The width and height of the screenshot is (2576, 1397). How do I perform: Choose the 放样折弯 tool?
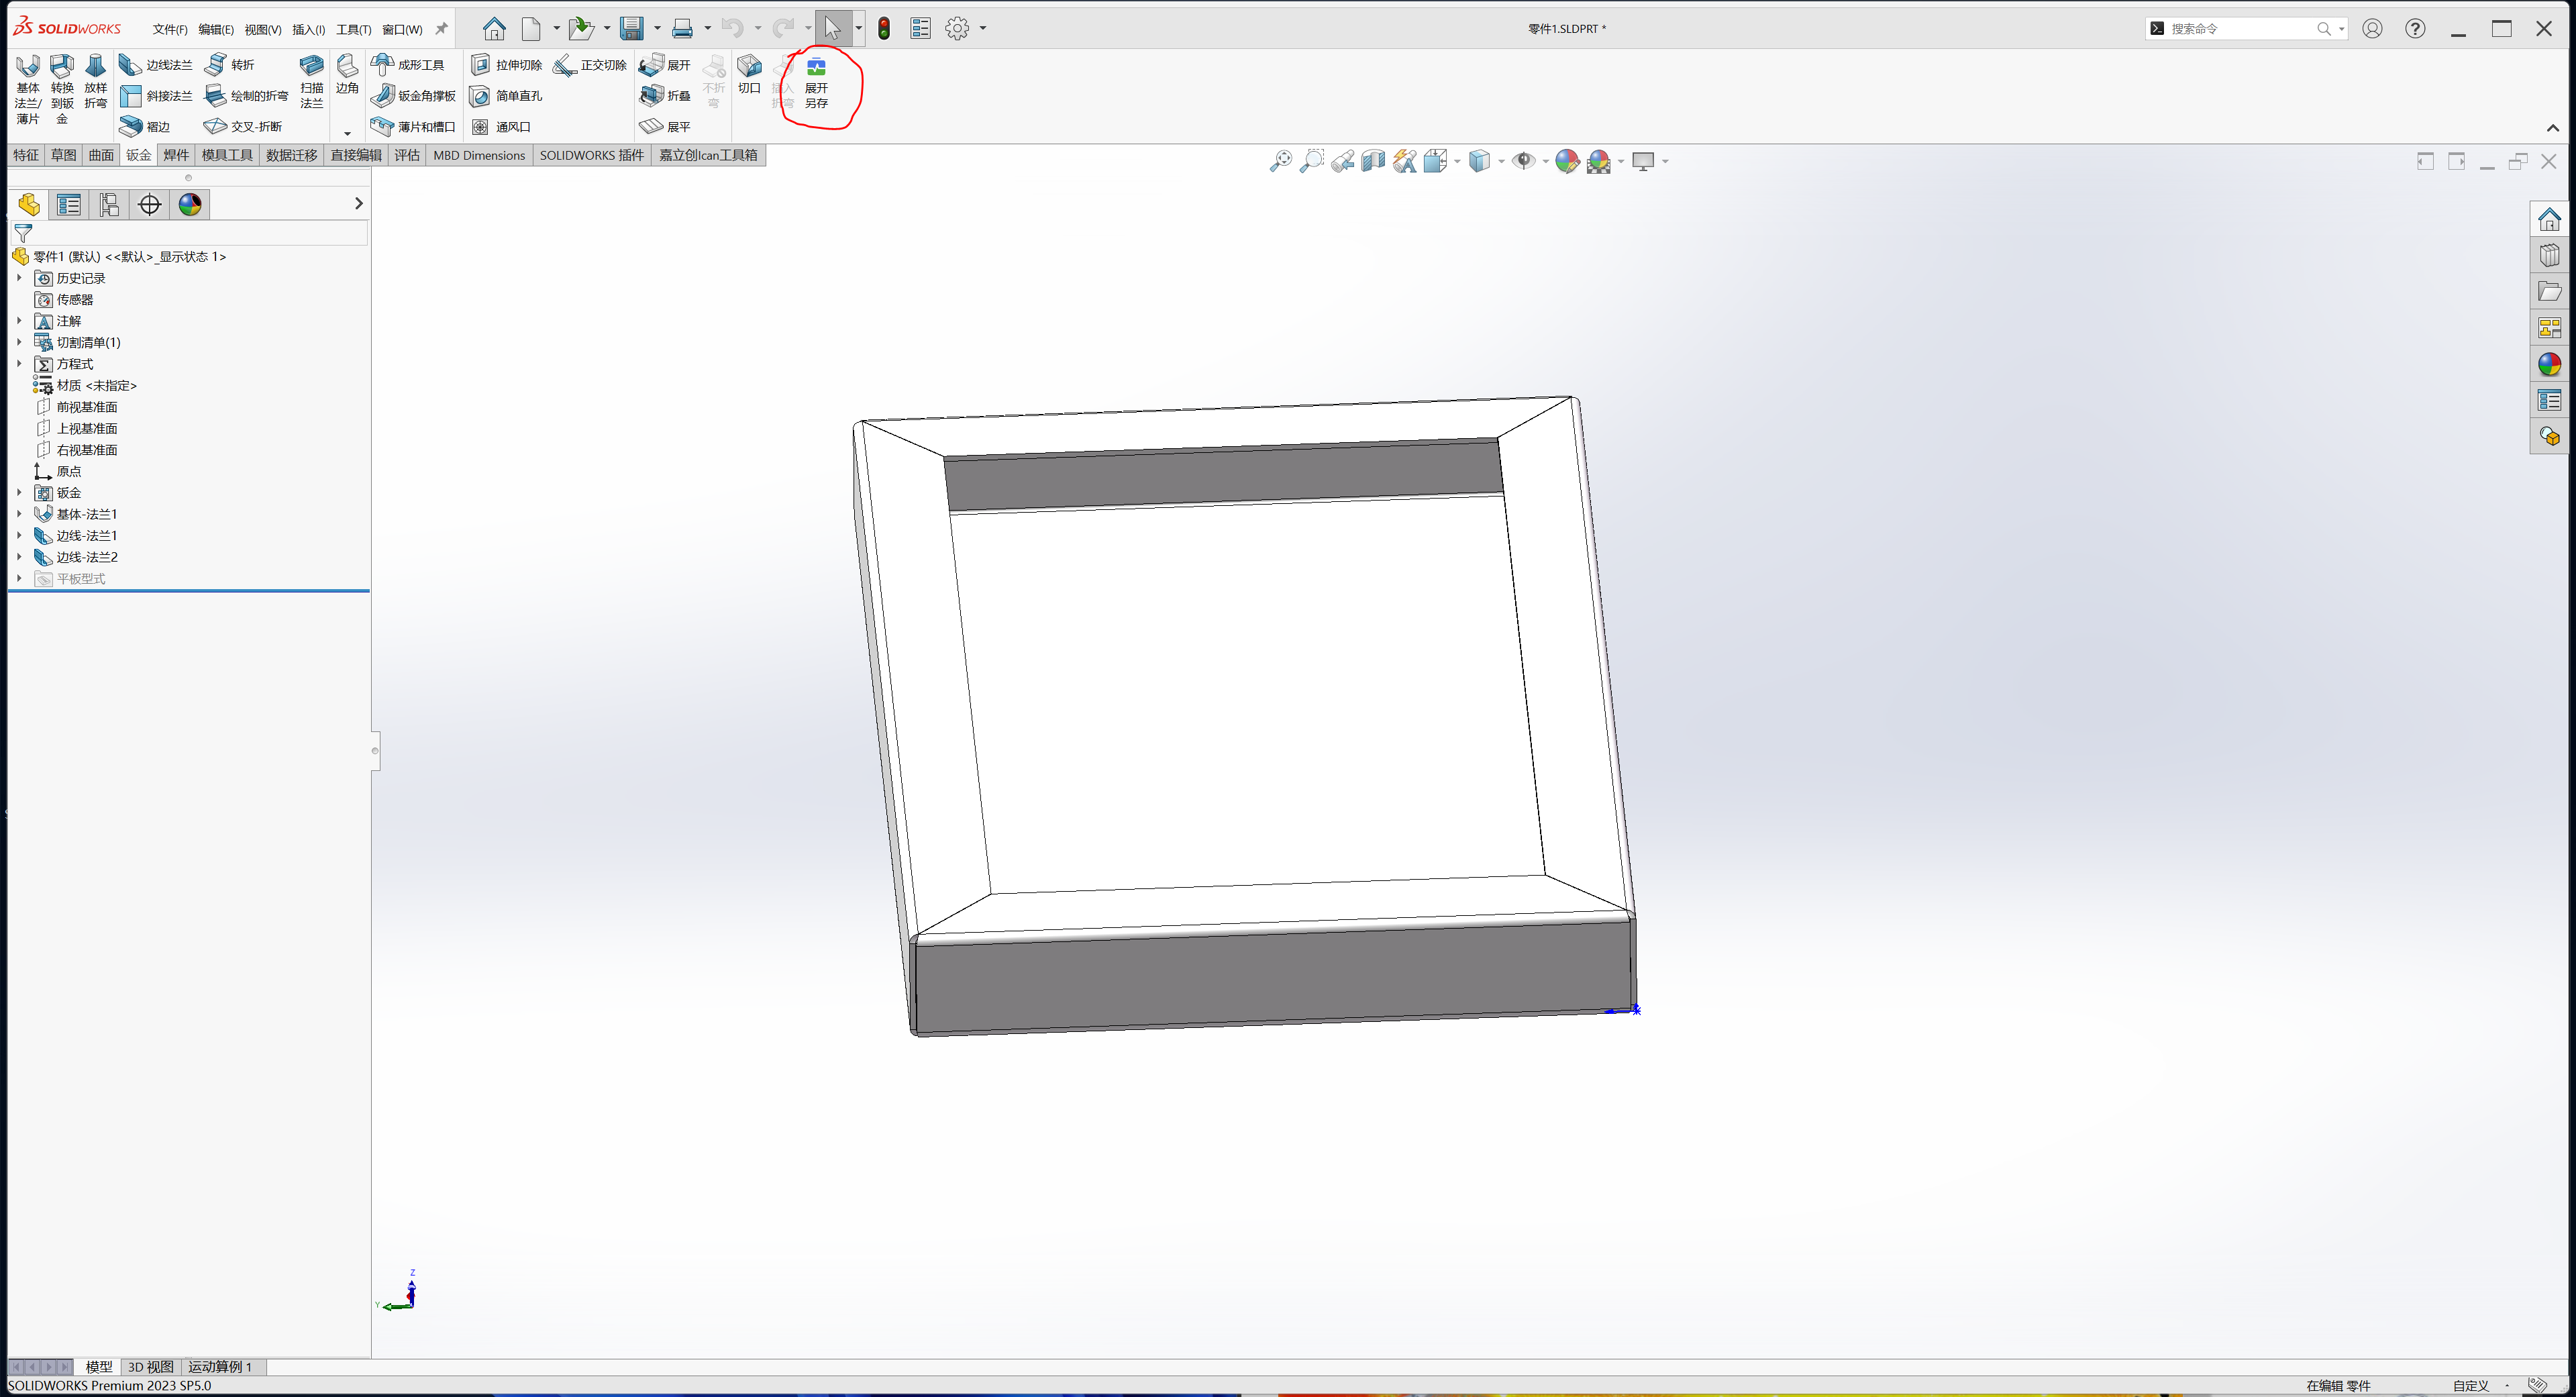point(95,82)
